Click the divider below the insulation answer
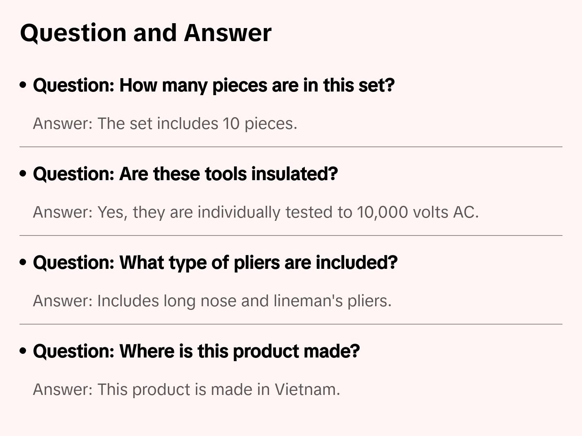 tap(291, 235)
